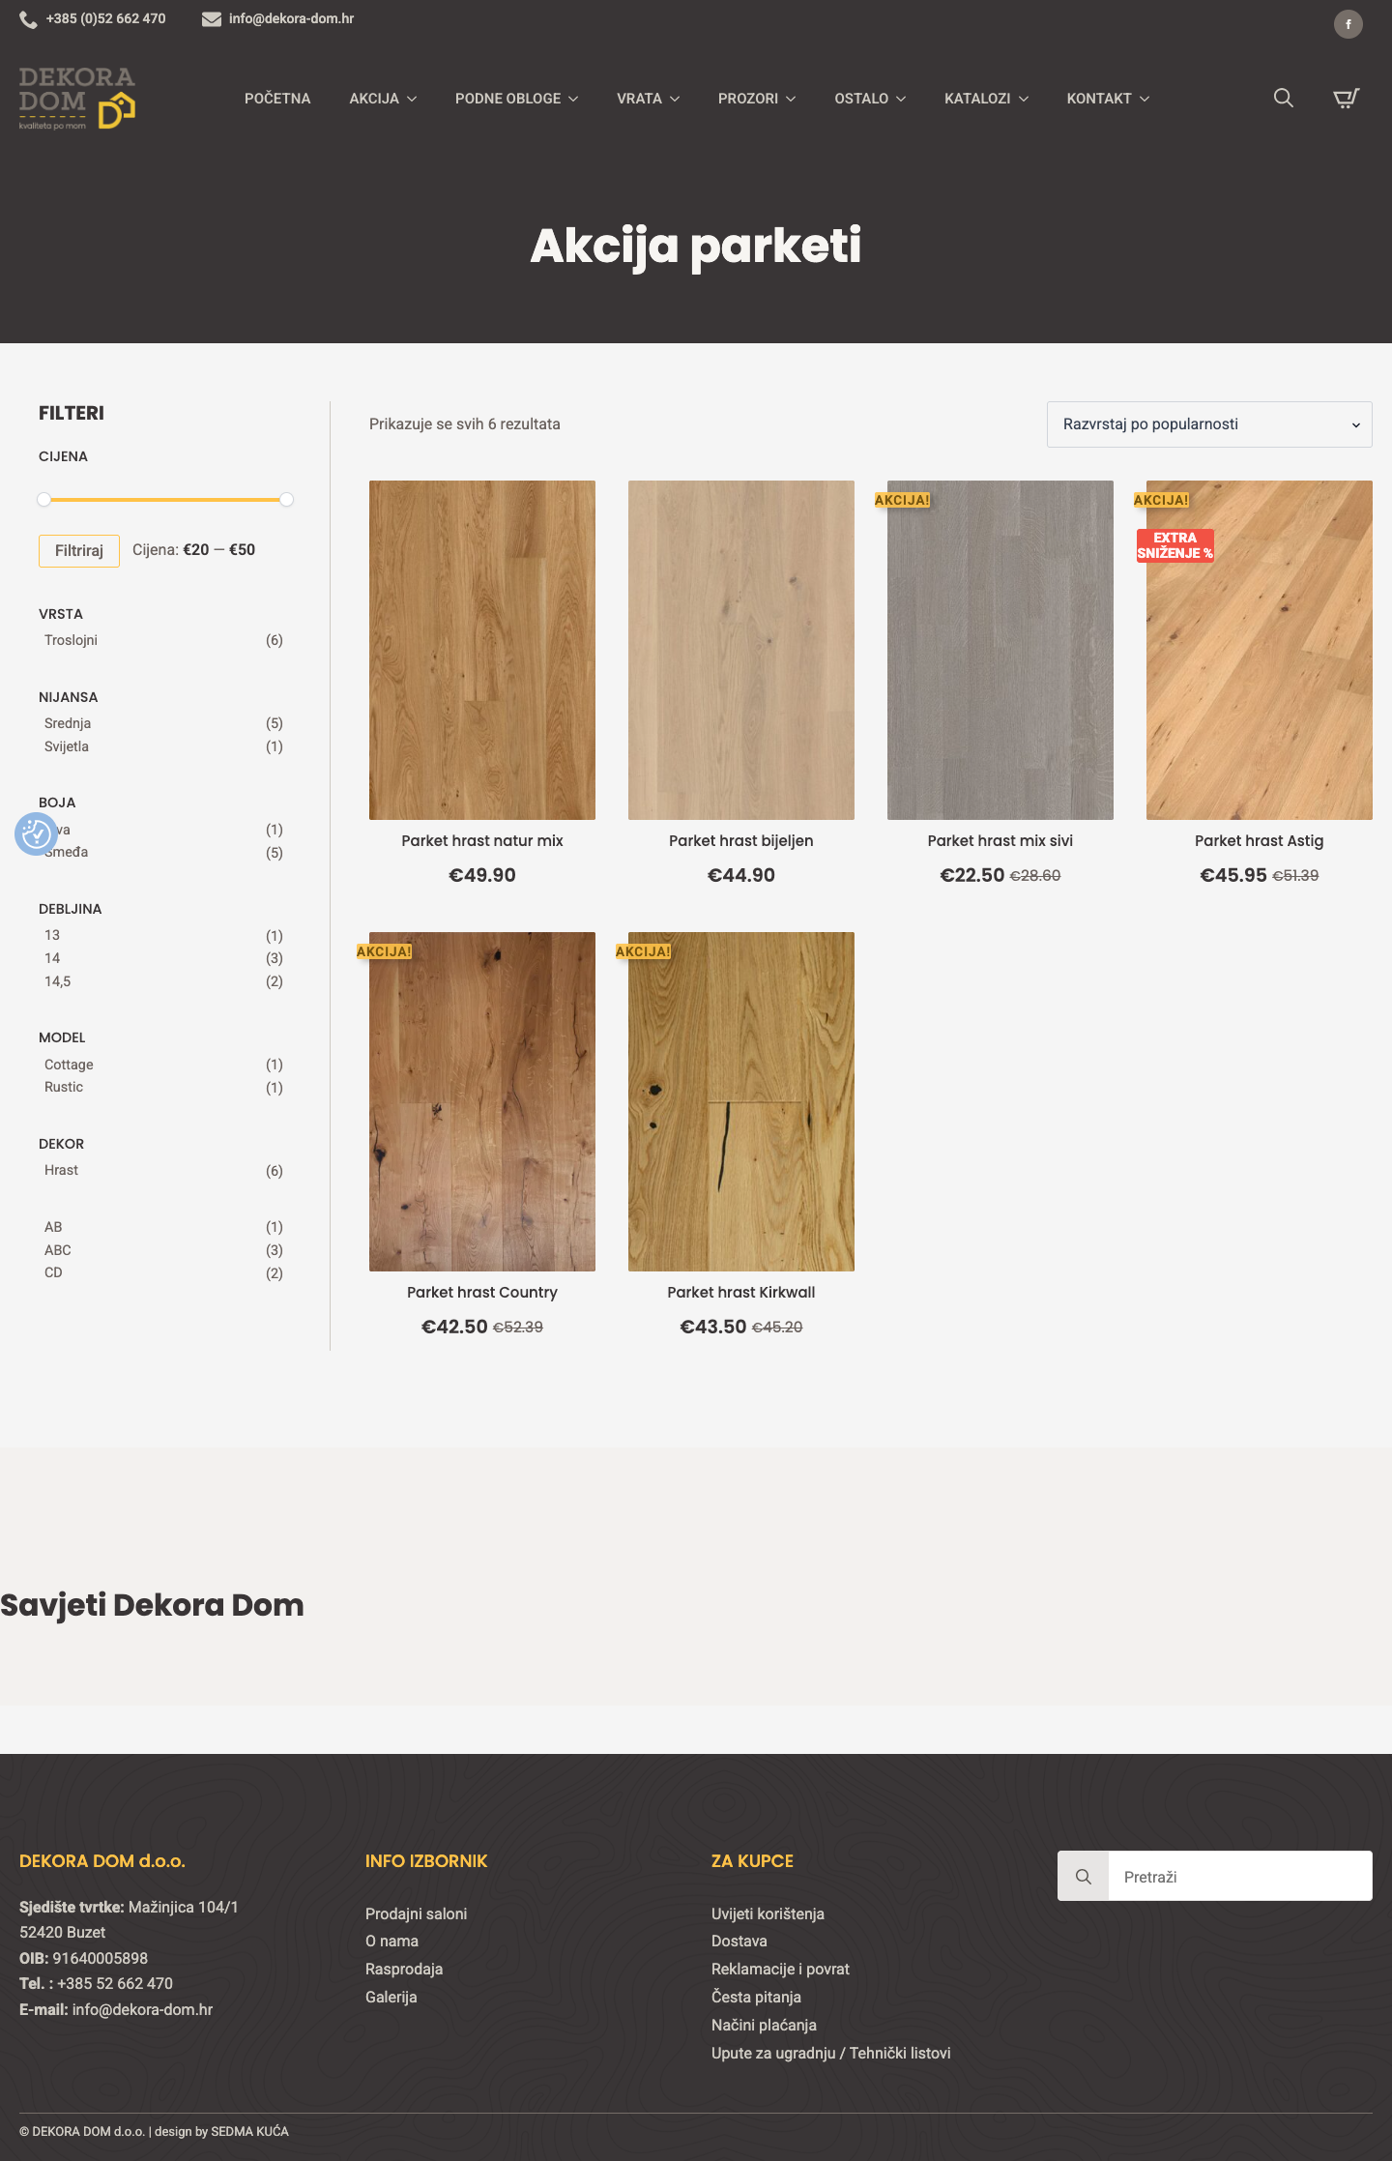This screenshot has height=2161, width=1392.
Task: Click the Dekora Dom logo
Action: tap(77, 98)
